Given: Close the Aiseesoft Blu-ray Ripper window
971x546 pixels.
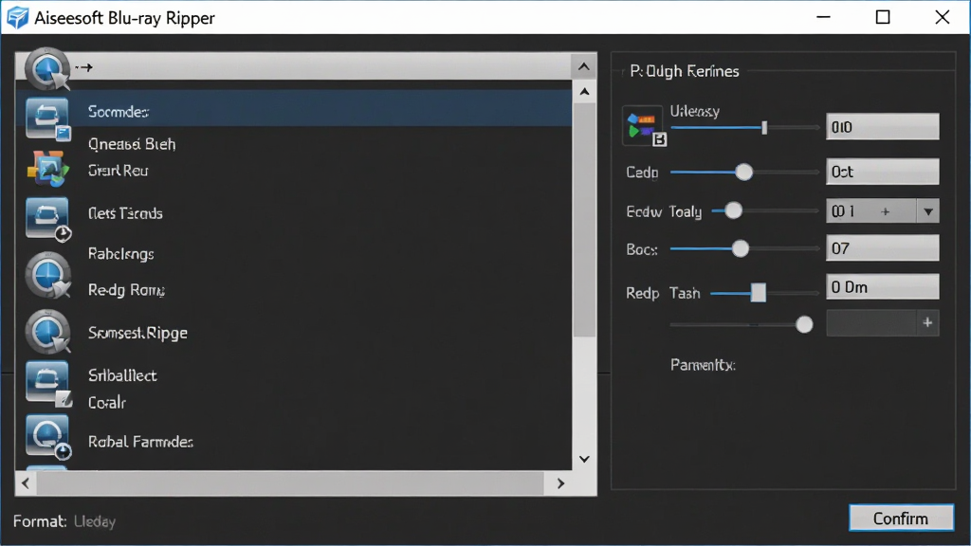Looking at the screenshot, I should 942,17.
